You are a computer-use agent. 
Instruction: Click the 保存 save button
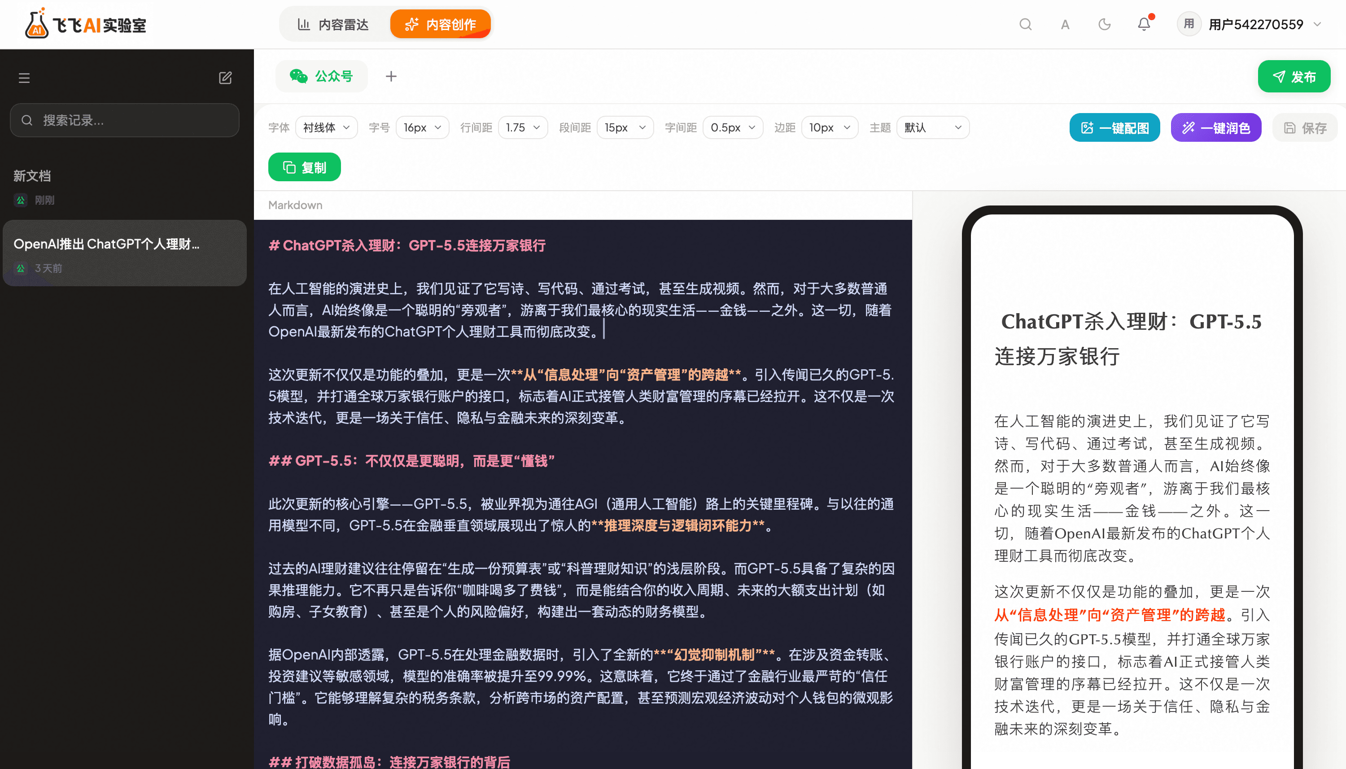click(x=1305, y=128)
